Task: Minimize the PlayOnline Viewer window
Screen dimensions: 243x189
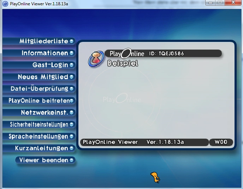Action: point(210,2)
